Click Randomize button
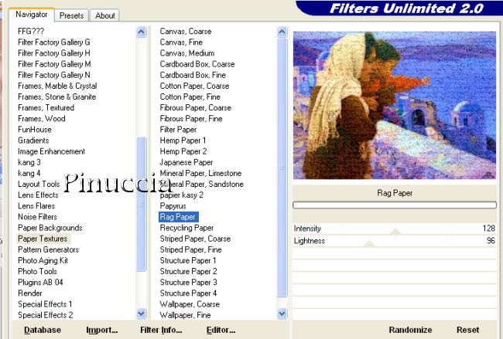The image size is (503, 339). point(410,330)
